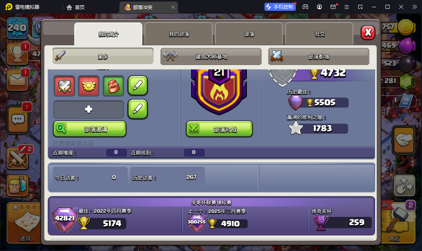The width and height of the screenshot is (422, 251).
Task: Switch to the 我的部落 tab
Action: (x=179, y=34)
